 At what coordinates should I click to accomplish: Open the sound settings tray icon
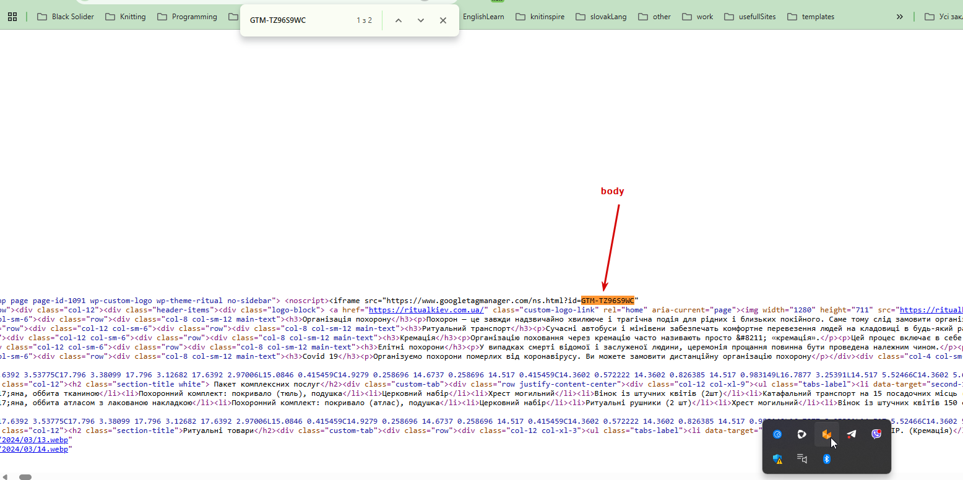(x=801, y=459)
